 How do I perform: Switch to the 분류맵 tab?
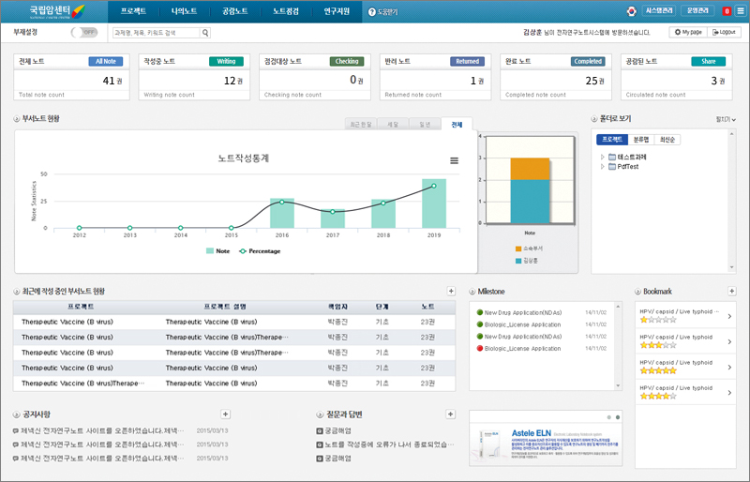tap(640, 139)
